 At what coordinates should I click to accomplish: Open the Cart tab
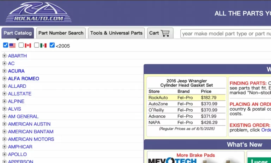[160, 33]
